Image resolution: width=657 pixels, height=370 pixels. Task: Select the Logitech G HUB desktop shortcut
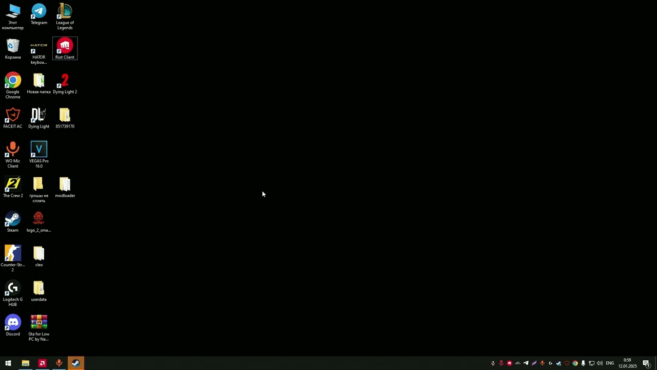pyautogui.click(x=13, y=293)
